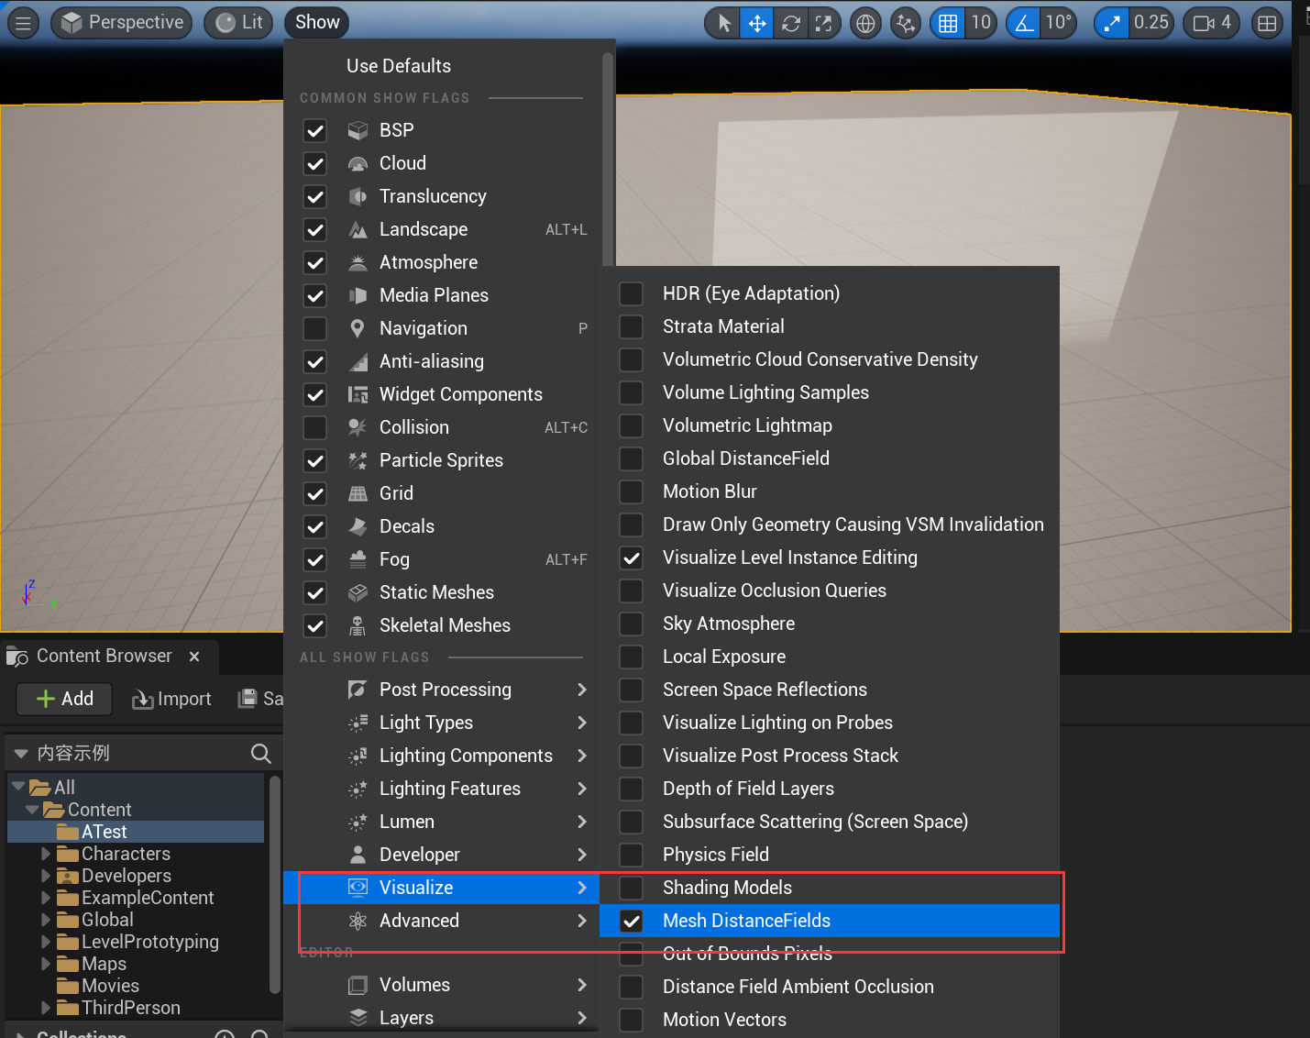Toggle grid snapping icon
The width and height of the screenshot is (1310, 1038).
(948, 23)
